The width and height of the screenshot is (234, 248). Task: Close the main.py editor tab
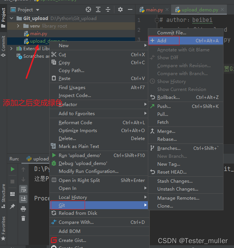pyautogui.click(x=167, y=10)
